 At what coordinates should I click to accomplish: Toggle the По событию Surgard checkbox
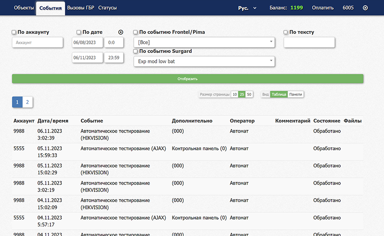[x=136, y=51]
